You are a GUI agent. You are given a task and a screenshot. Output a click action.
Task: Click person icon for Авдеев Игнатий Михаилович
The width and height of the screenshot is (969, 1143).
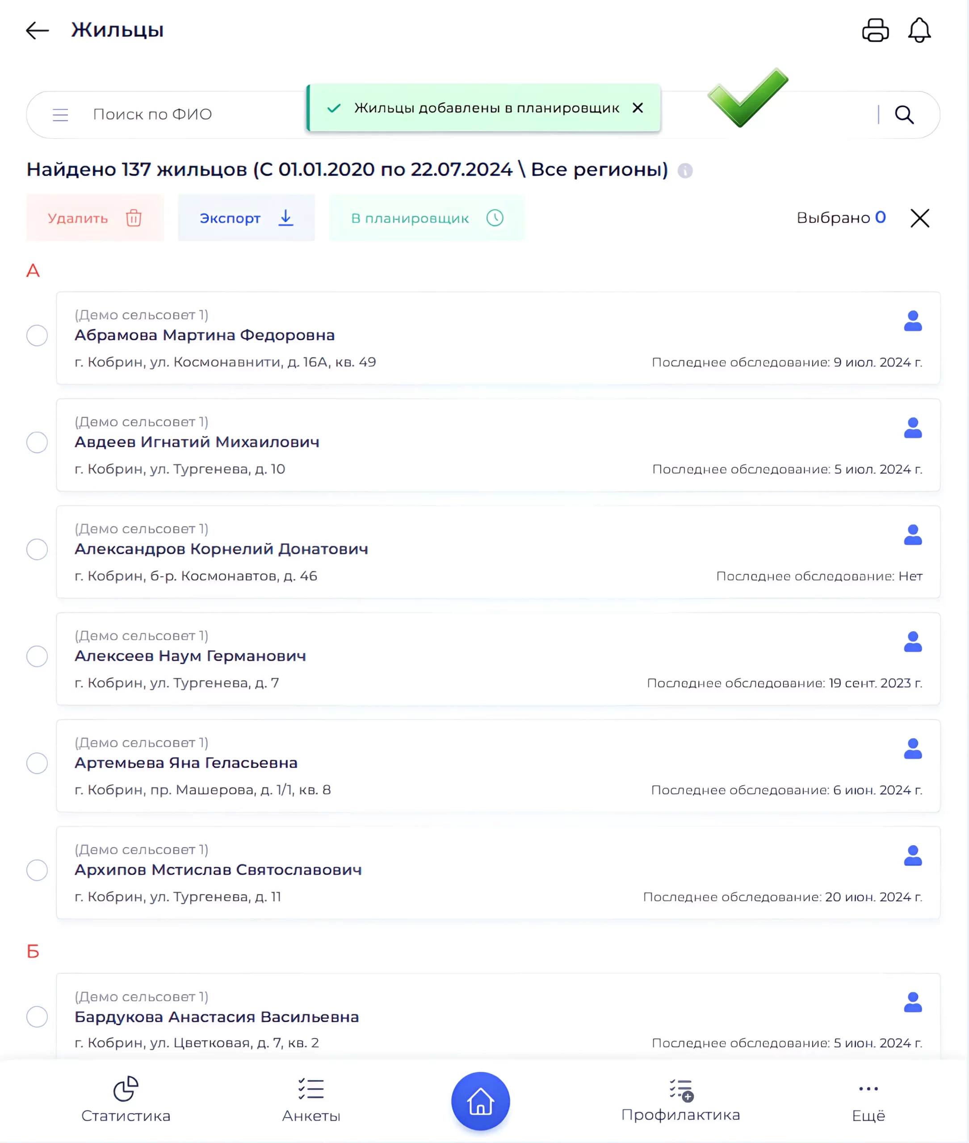click(x=912, y=428)
